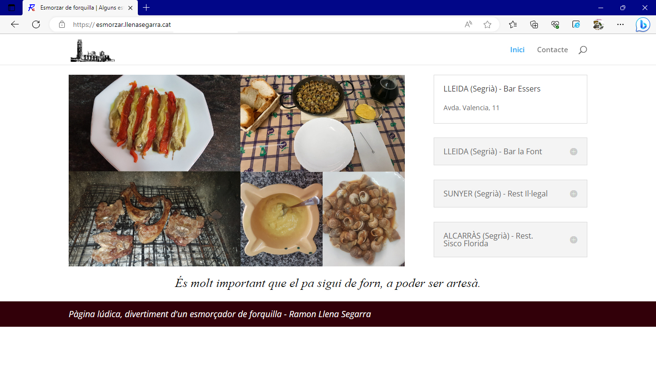Viewport: 656px width, 367px height.
Task: Click the plus icon beside Rest Il·legal
Action: 573,194
